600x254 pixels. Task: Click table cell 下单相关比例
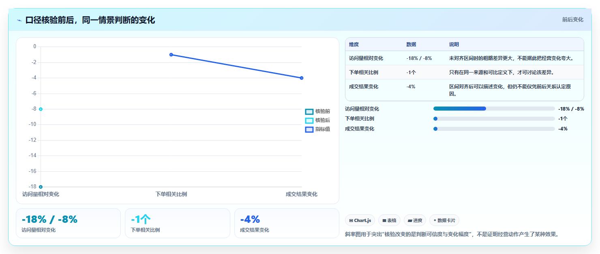coord(364,73)
